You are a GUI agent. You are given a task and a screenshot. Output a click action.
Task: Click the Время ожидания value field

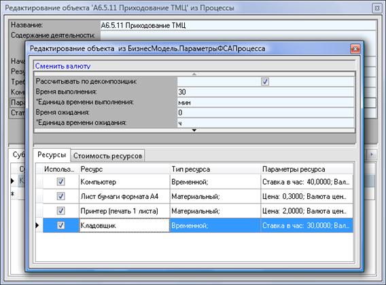pos(266,113)
